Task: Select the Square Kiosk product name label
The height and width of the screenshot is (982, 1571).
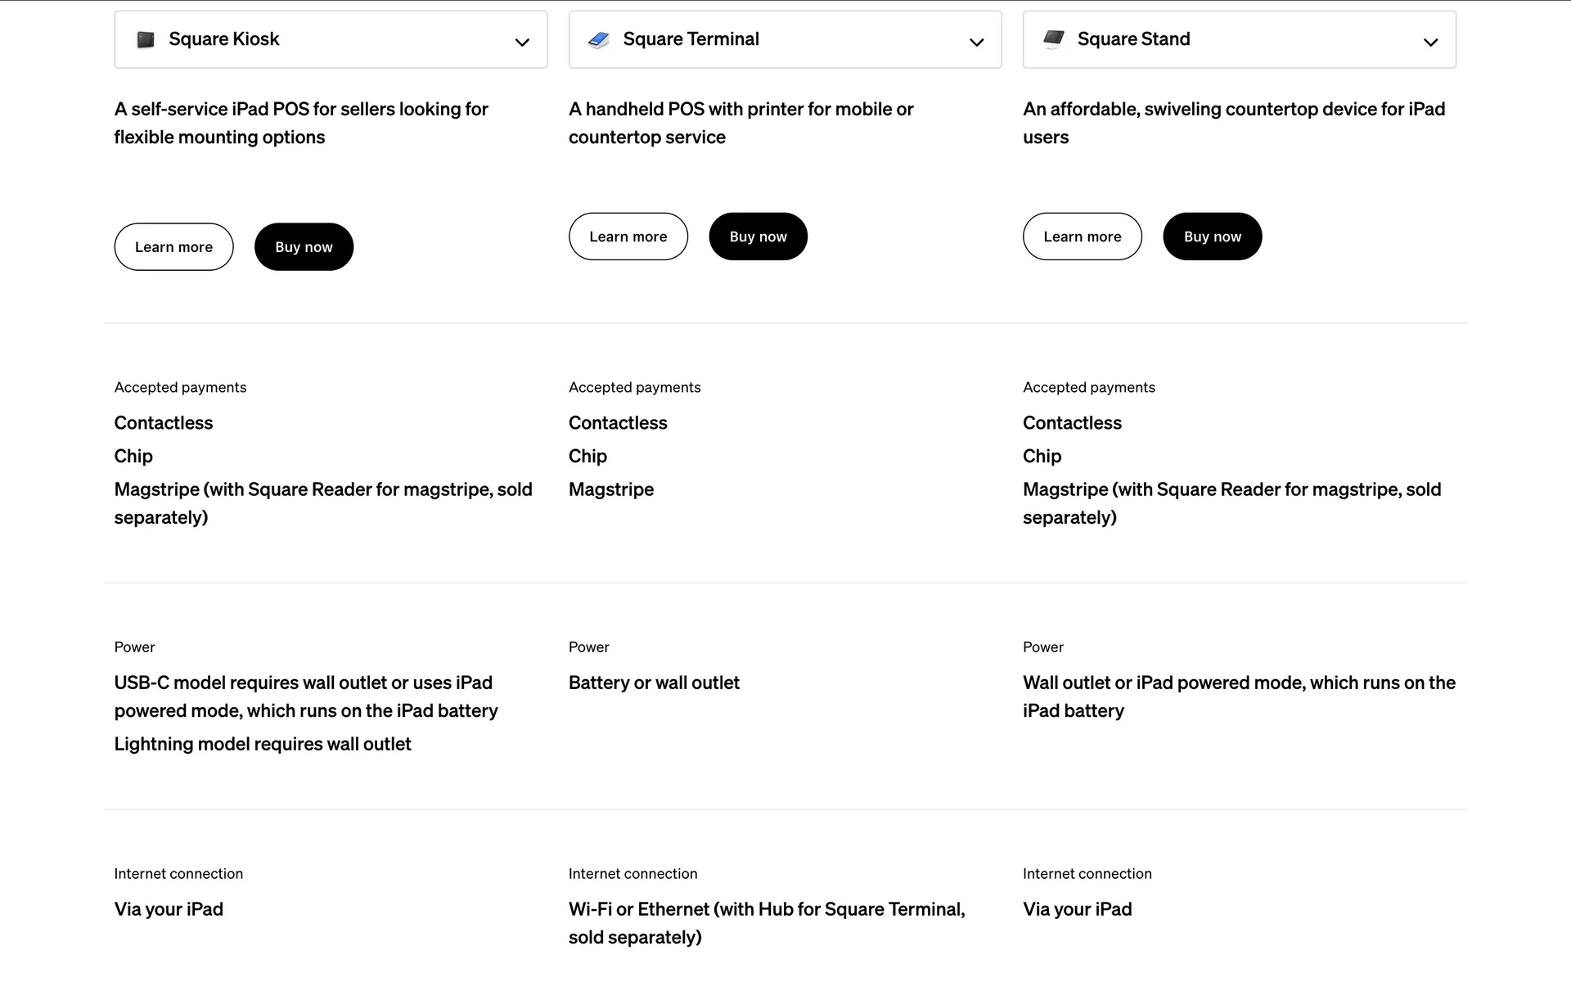Action: tap(223, 39)
